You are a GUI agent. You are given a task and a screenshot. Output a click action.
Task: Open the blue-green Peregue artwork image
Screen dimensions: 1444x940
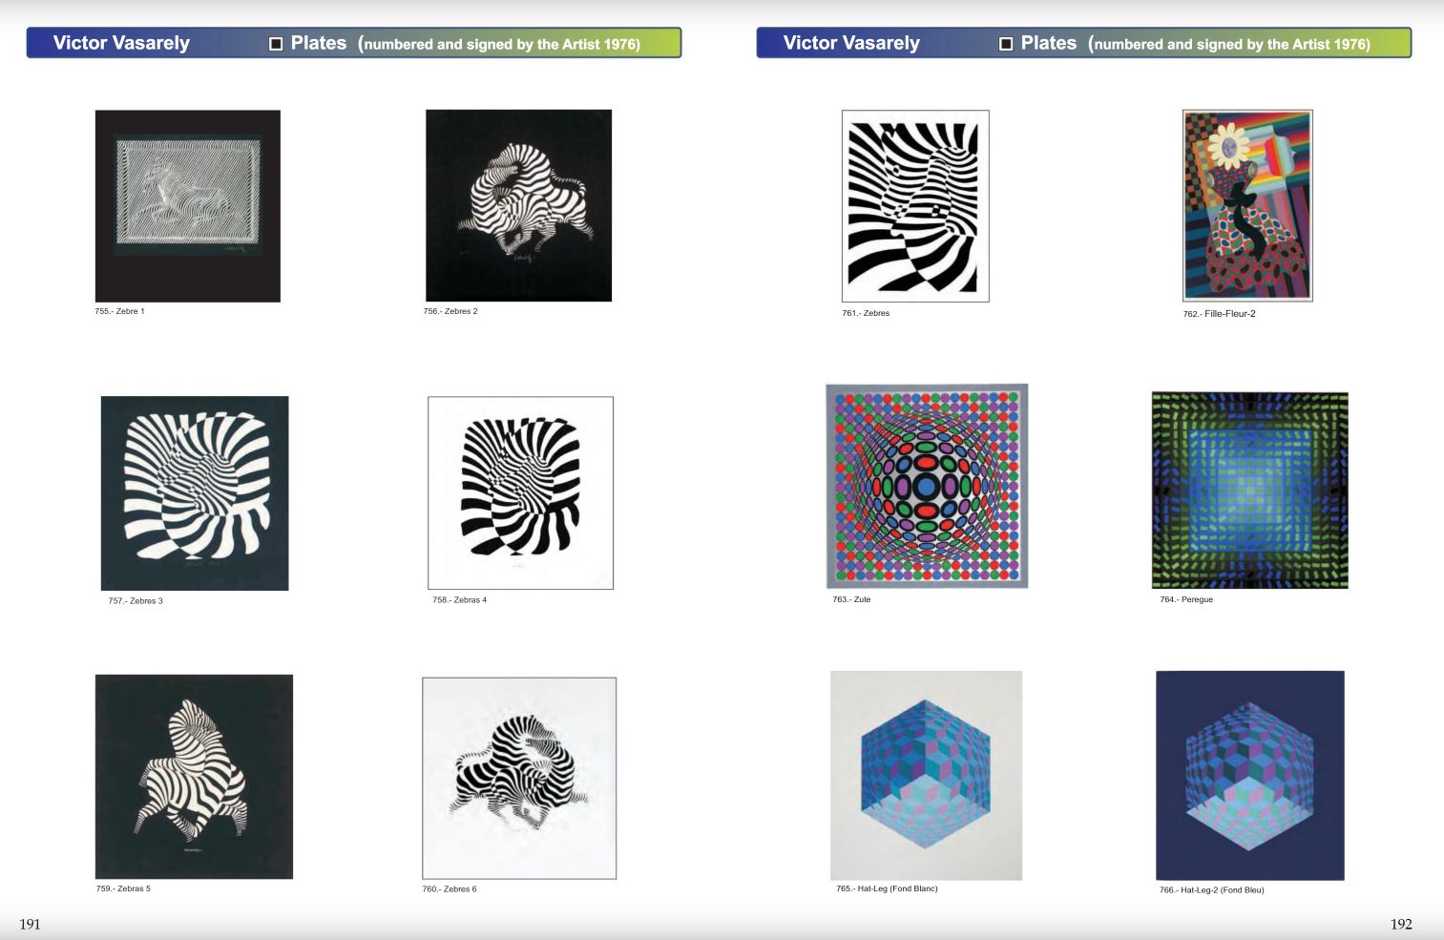[x=1250, y=491]
